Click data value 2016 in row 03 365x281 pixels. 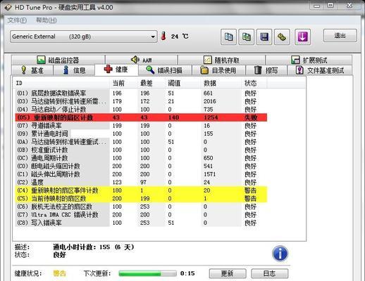[210, 101]
